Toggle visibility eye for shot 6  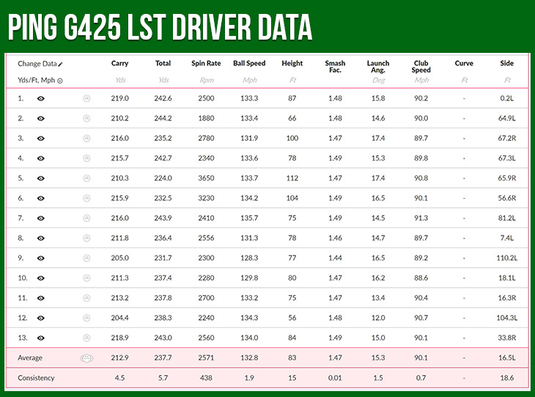coord(41,198)
